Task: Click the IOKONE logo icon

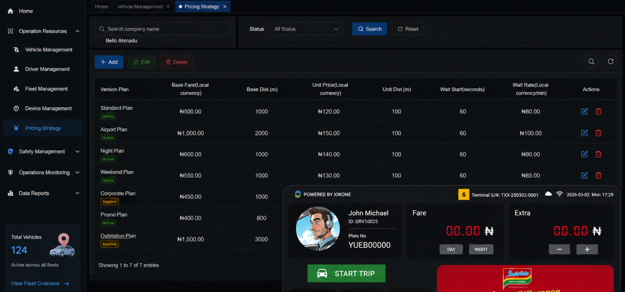Action: pyautogui.click(x=297, y=194)
